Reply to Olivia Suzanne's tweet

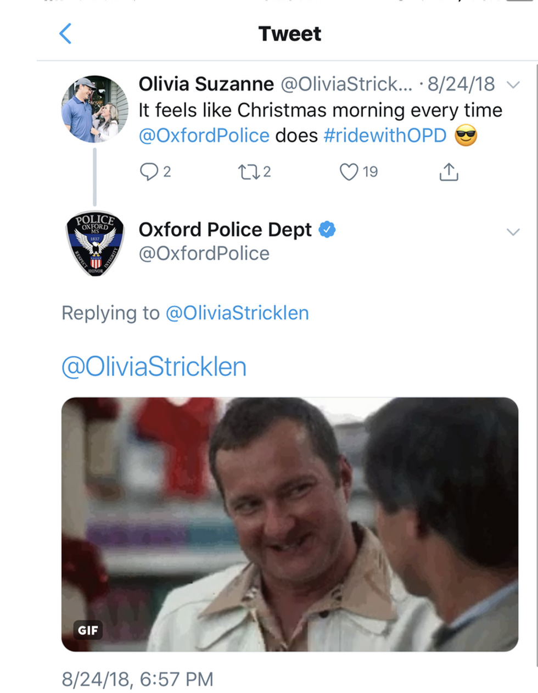pos(149,171)
